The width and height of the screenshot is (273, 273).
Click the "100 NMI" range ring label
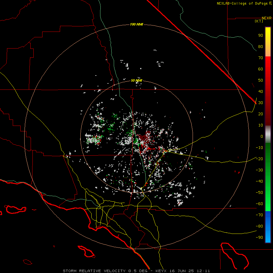coord(136,24)
